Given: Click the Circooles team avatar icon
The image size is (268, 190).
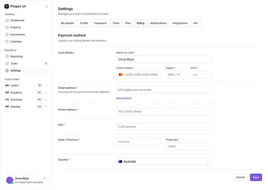Looking at the screenshot, I should pos(7,100).
